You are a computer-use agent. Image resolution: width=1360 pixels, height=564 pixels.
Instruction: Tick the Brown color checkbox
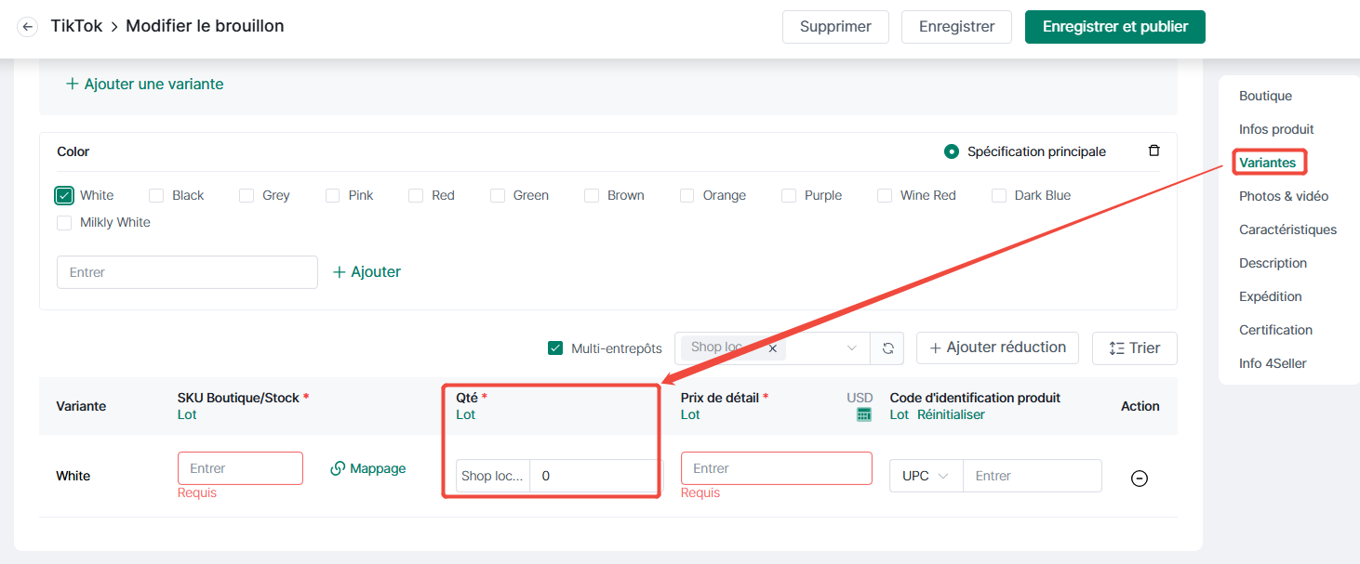592,195
